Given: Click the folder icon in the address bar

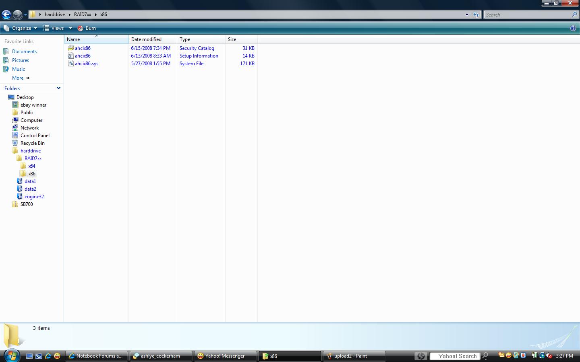Looking at the screenshot, I should (33, 14).
